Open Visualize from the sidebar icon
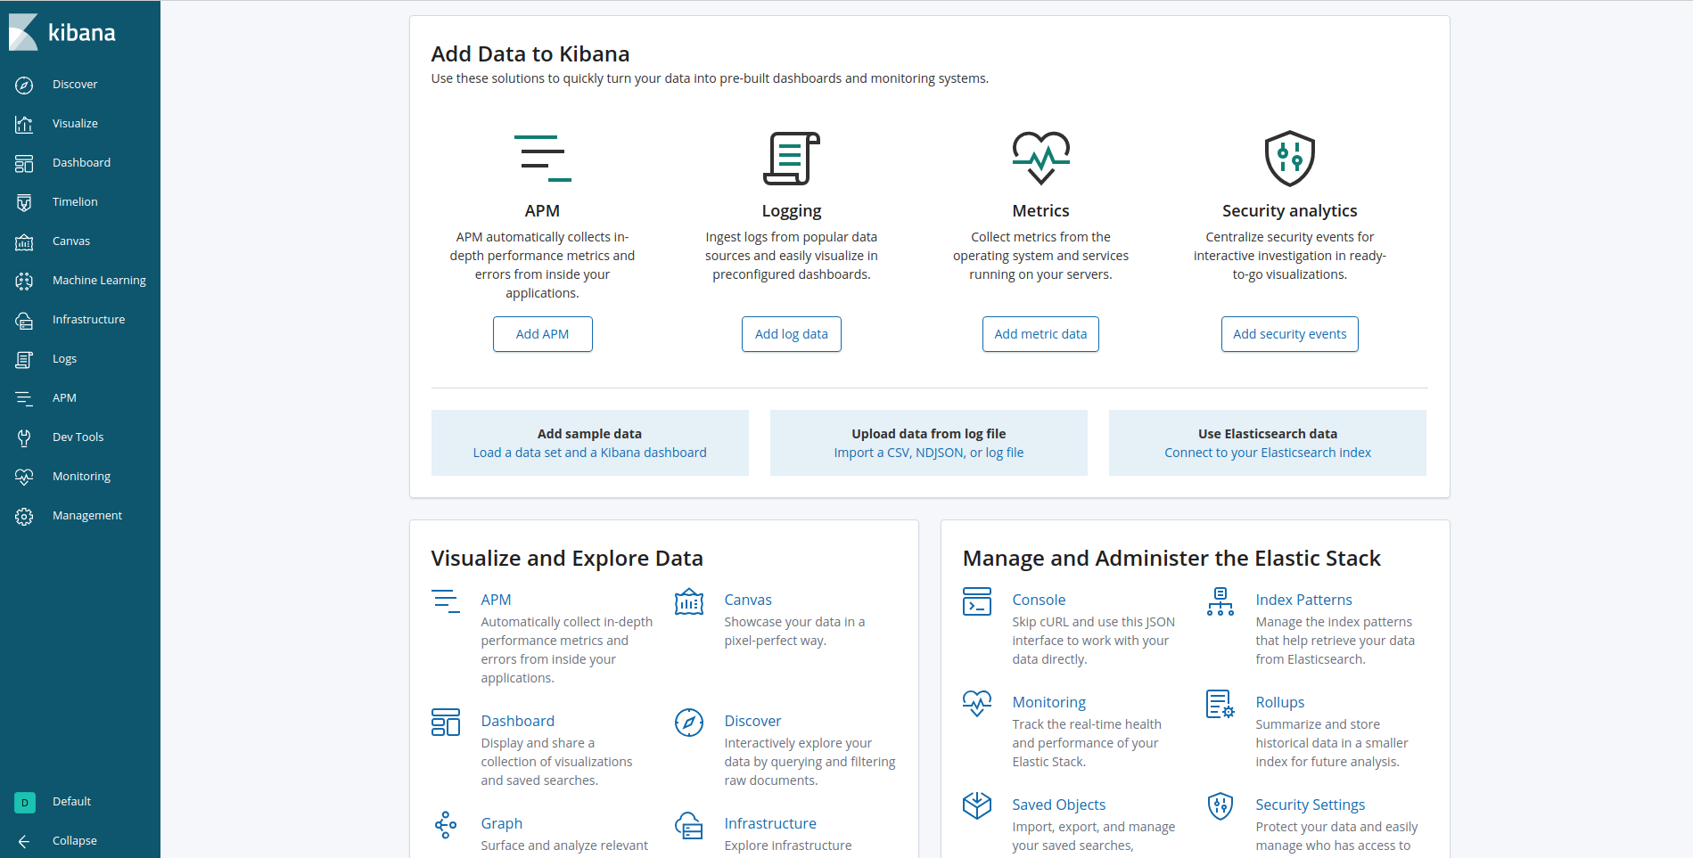This screenshot has height=858, width=1693. (24, 123)
